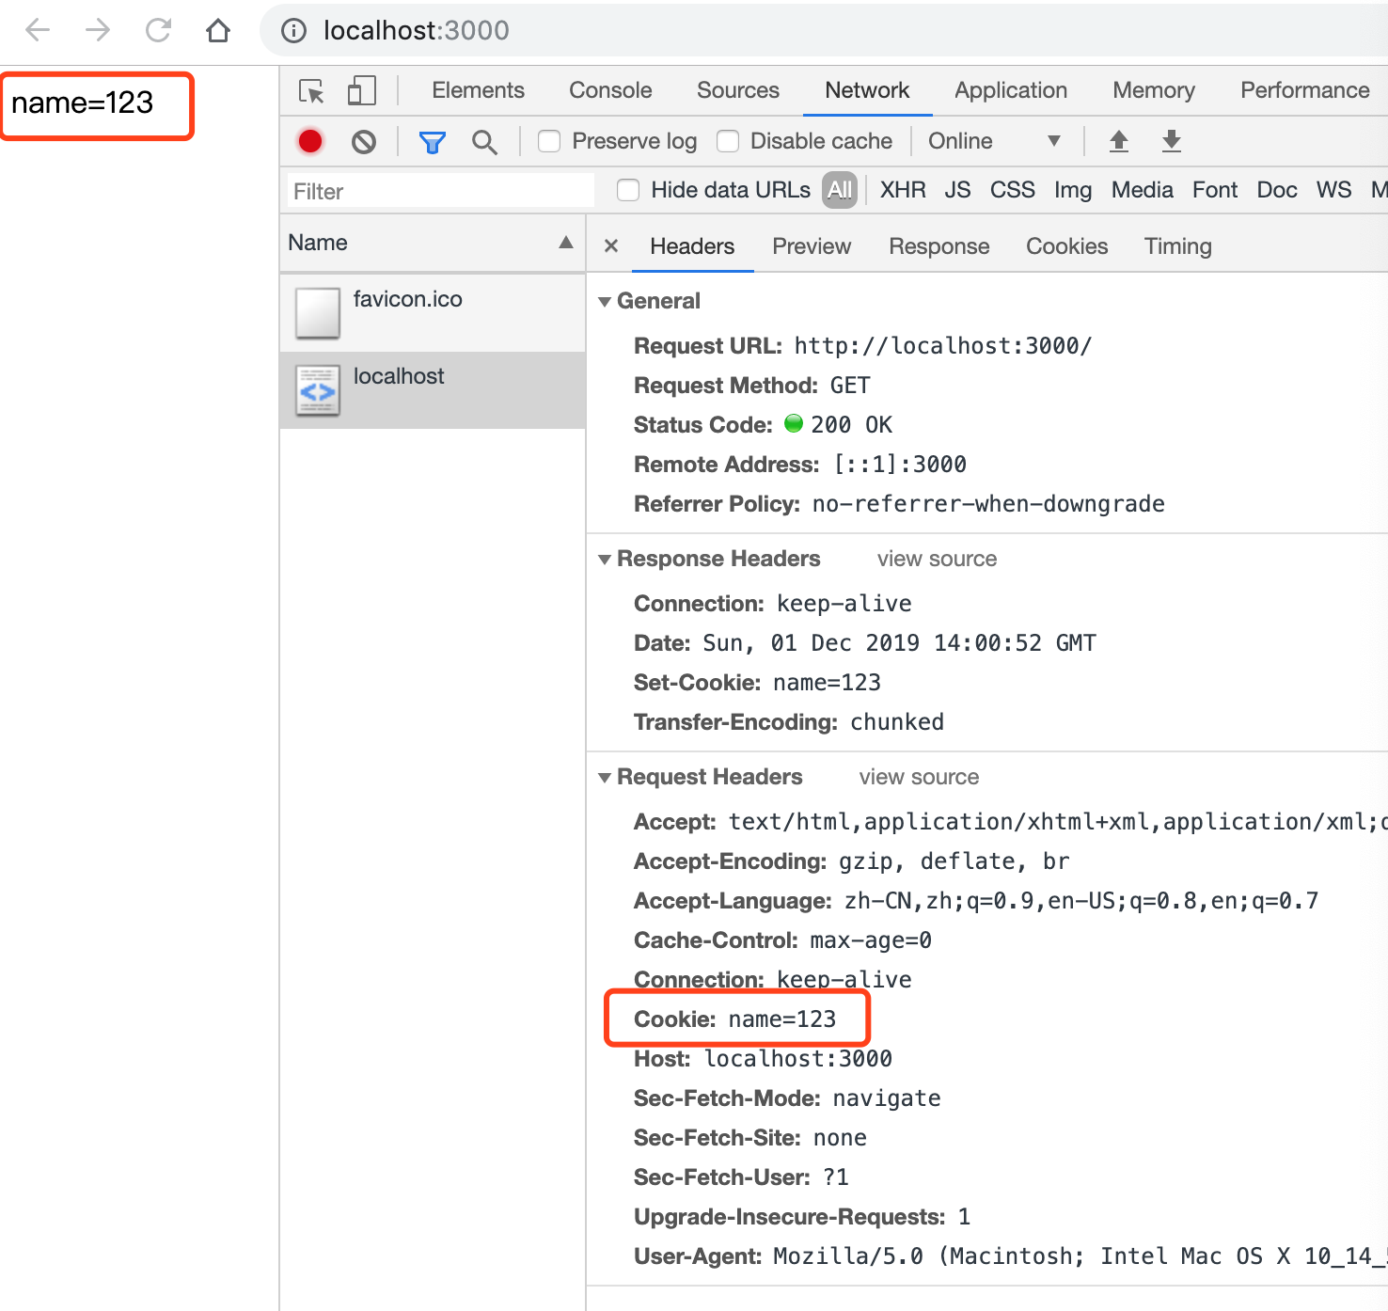Click the name=123 page text
Image resolution: width=1388 pixels, height=1311 pixels.
(83, 103)
